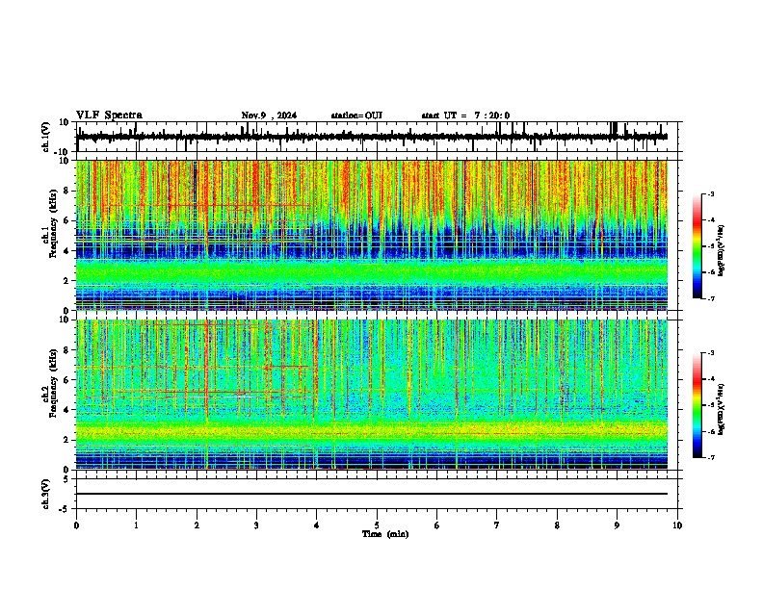Select the date text "Nov.9 , 2024"

click(269, 115)
